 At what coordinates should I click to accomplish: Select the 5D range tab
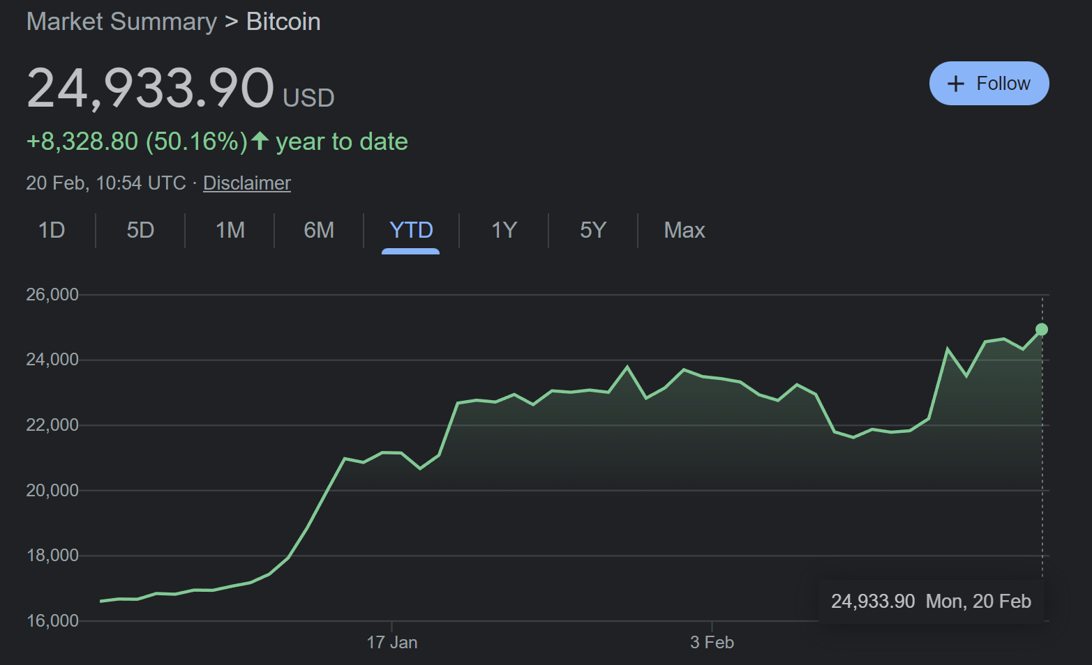pos(140,230)
